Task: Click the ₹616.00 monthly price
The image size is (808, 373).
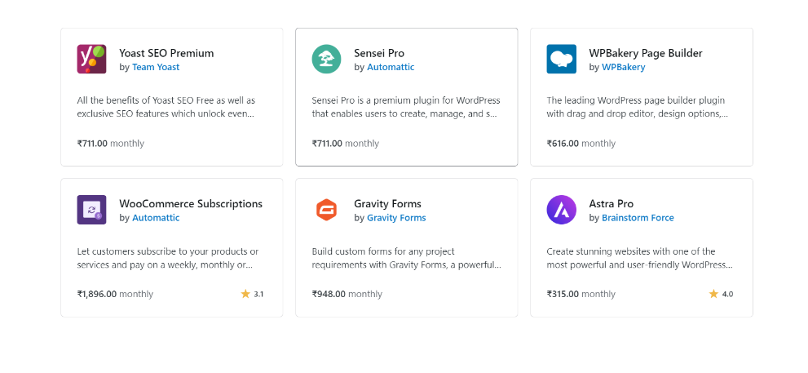Action: 581,144
